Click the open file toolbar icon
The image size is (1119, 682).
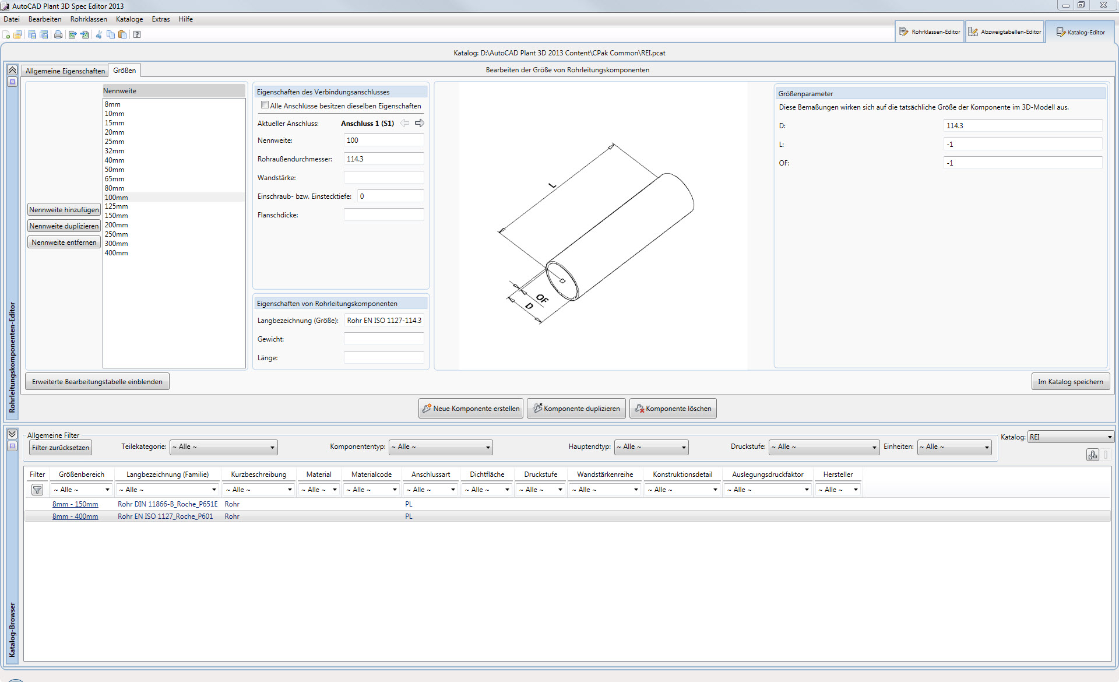click(x=17, y=35)
